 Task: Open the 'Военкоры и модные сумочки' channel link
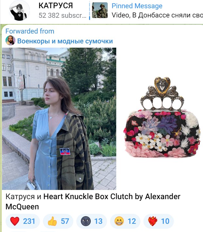[65, 41]
